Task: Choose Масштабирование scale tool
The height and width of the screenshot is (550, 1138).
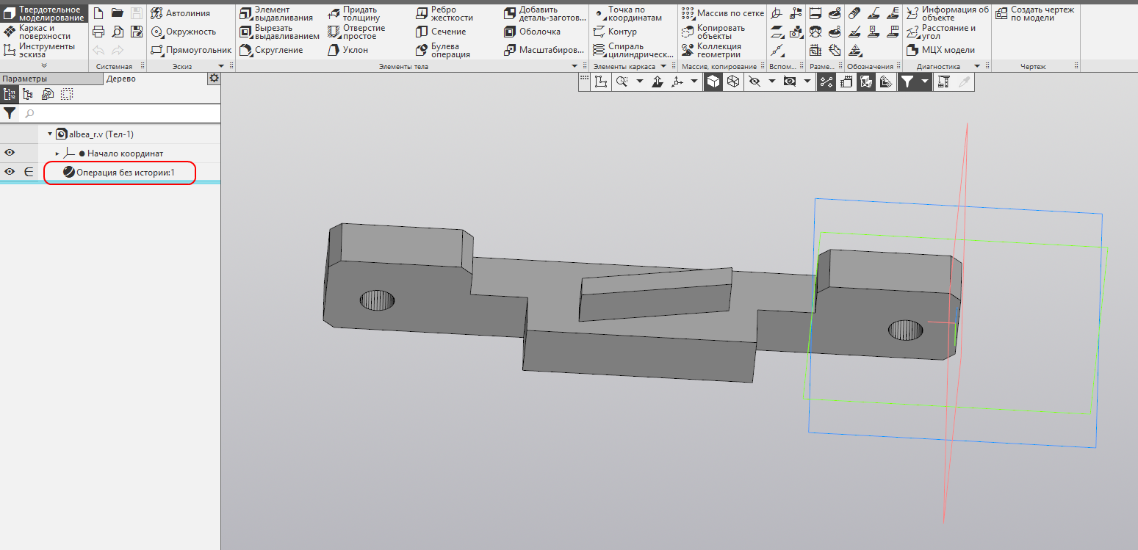Action: point(545,50)
